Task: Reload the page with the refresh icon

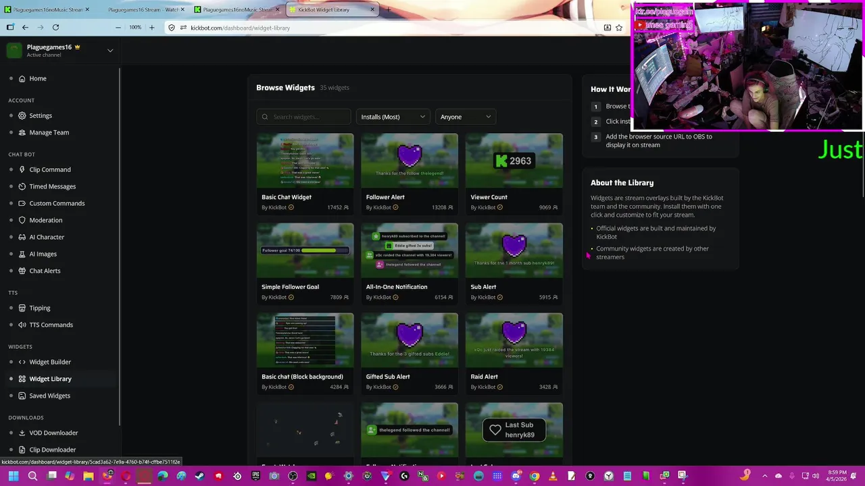Action: [x=55, y=28]
